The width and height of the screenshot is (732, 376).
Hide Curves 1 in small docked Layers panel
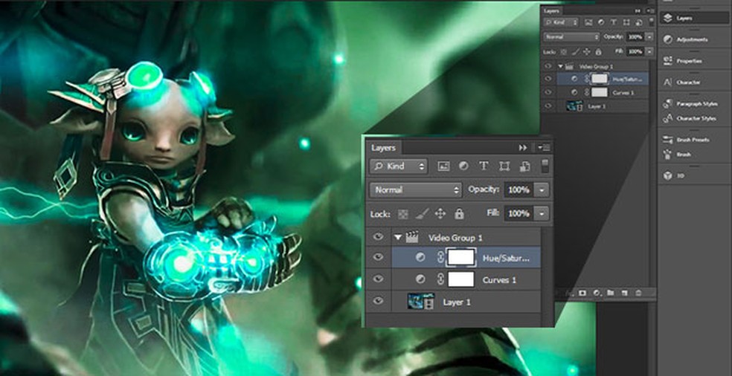point(548,92)
